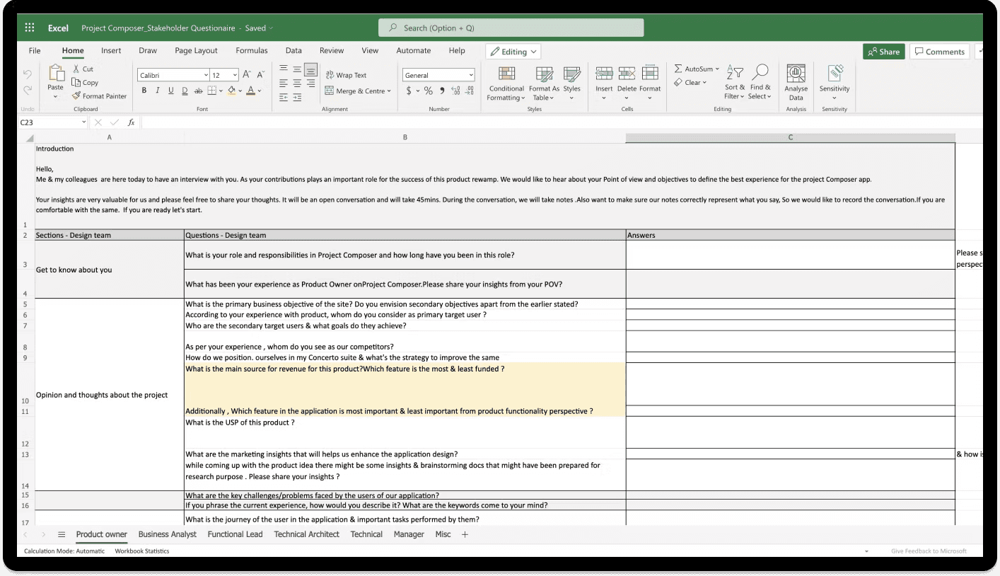1000x576 pixels.
Task: Open the Technical Architect sheet tab
Action: coord(306,534)
